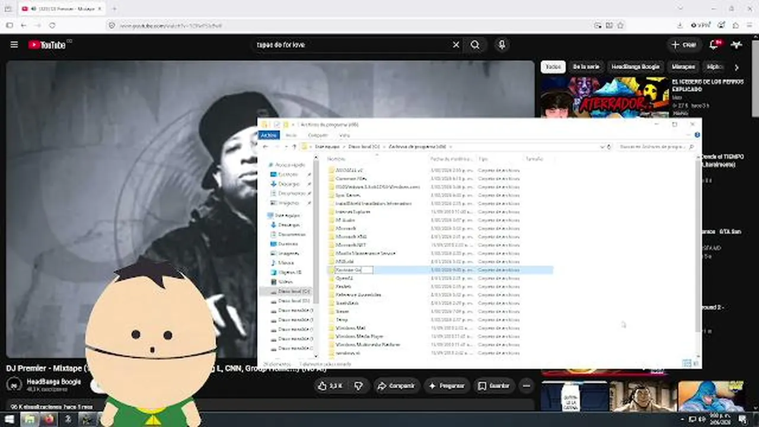The image size is (759, 427).
Task: Open the browser tab list chevron
Action: point(680,9)
